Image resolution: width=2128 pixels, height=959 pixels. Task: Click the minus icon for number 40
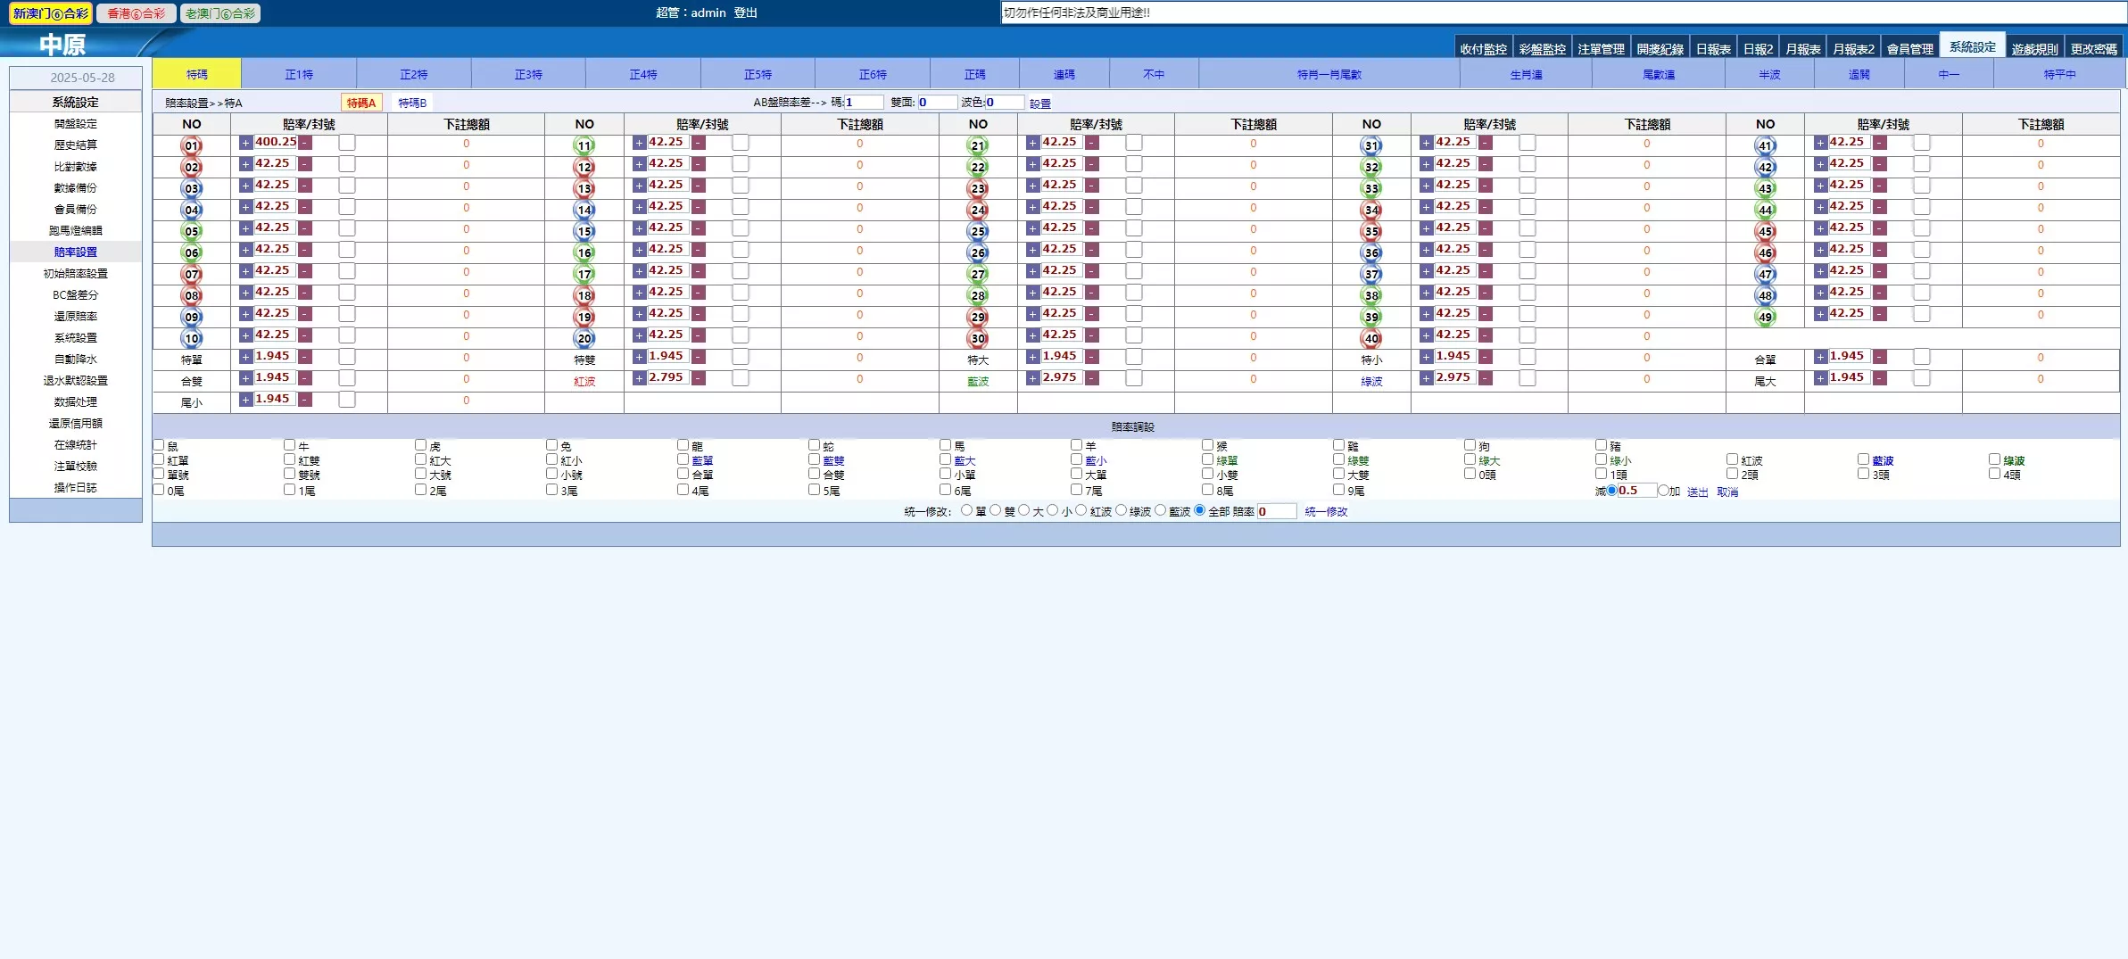1486,335
